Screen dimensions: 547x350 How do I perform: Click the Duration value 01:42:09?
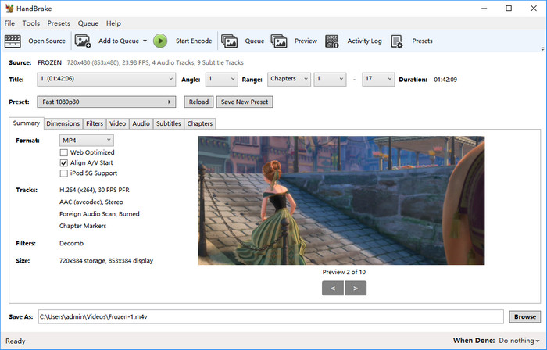tap(445, 80)
